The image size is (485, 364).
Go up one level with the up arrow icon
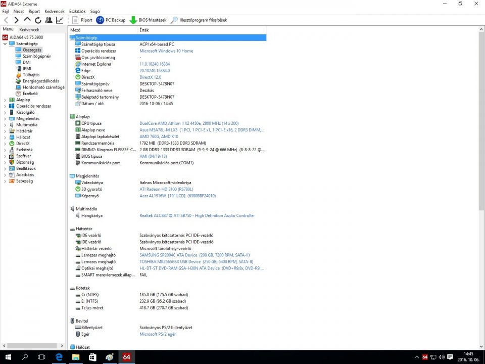point(27,20)
